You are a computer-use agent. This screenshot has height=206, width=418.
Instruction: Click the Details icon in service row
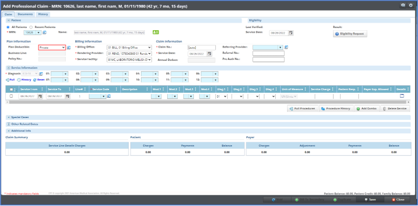click(x=402, y=96)
